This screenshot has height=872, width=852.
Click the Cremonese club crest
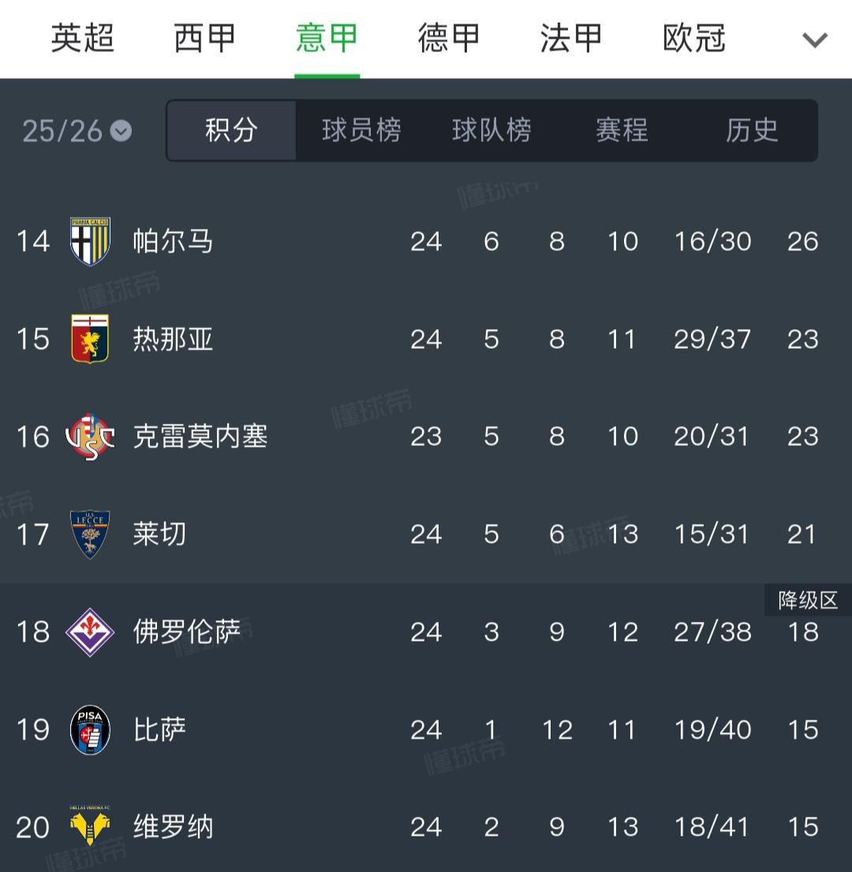(x=89, y=436)
